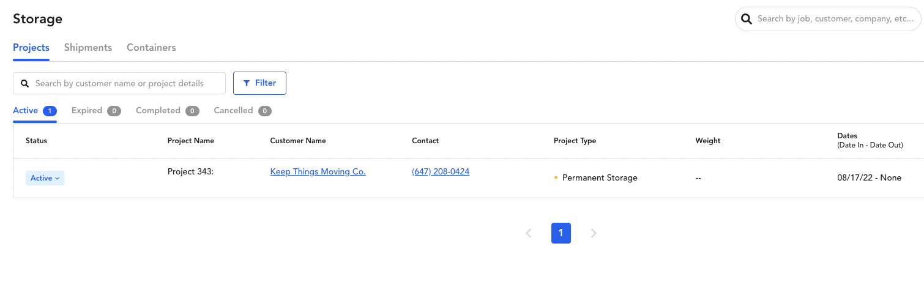Go to previous page arrow

click(529, 233)
